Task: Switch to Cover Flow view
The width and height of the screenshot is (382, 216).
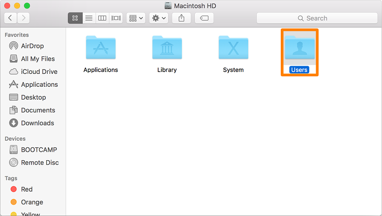Action: pyautogui.click(x=116, y=18)
